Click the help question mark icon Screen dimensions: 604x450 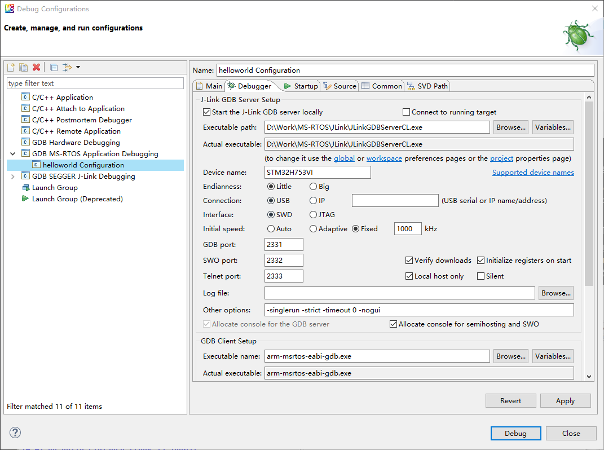15,433
